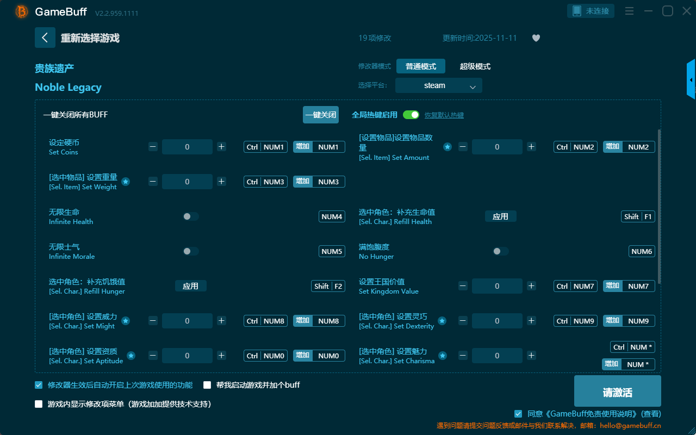Open the steam platform dropdown
Screen dimensions: 696x435
(438, 85)
